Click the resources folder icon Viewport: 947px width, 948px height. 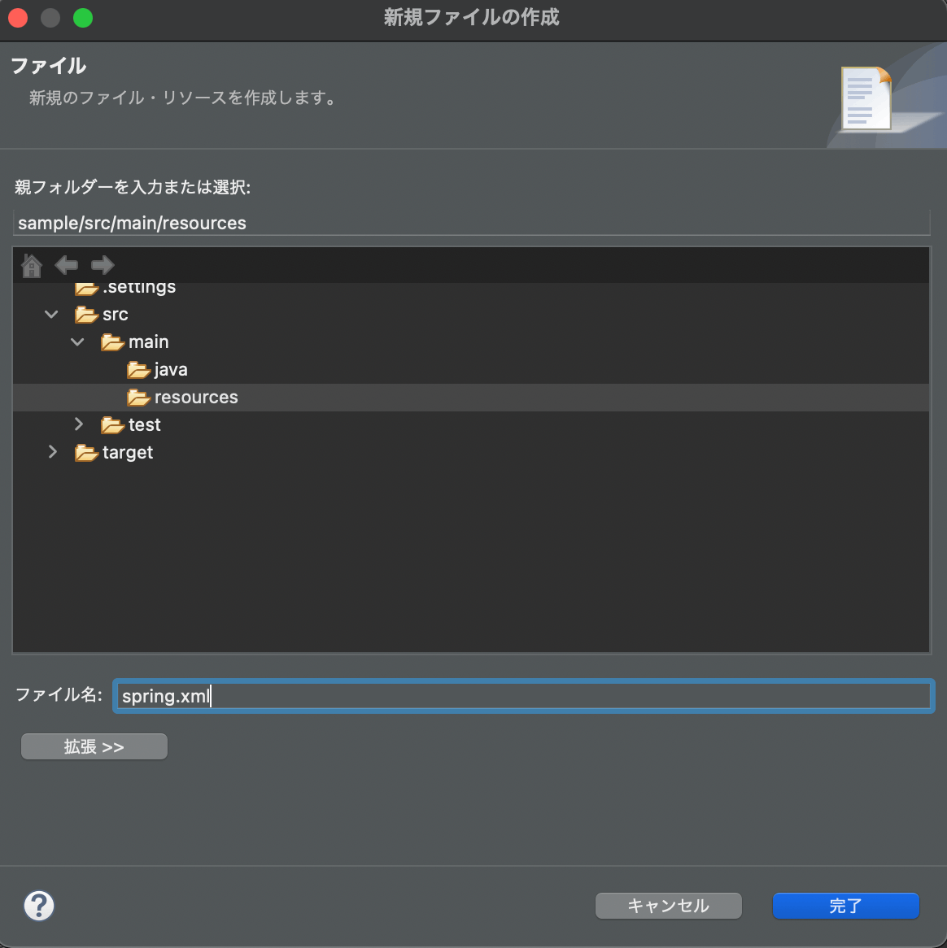point(138,398)
